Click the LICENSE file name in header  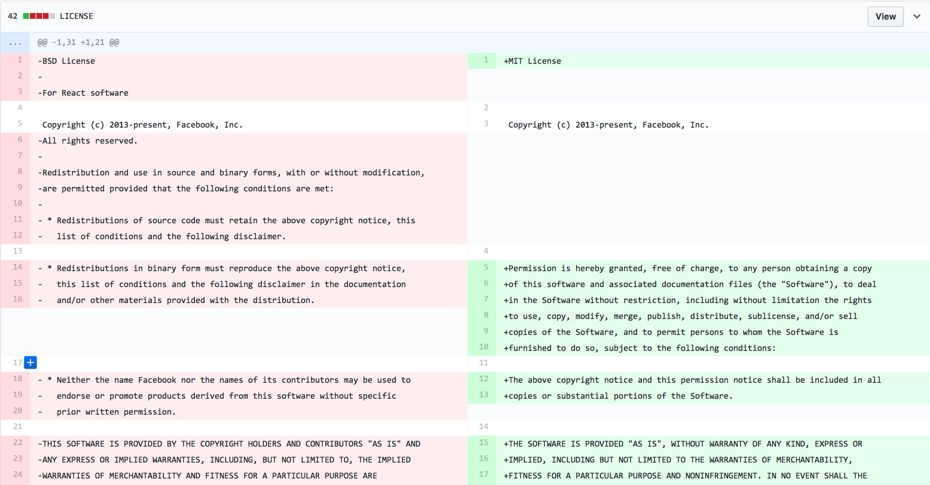pyautogui.click(x=76, y=16)
